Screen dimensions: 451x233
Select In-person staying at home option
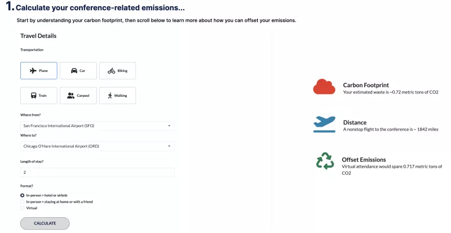pos(23,201)
